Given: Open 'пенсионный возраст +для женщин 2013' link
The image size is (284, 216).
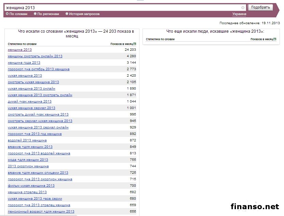Looking at the screenshot, I should pos(41,212).
